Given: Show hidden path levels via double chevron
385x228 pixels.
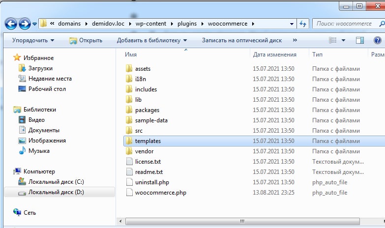Looking at the screenshot, I should click(x=52, y=24).
